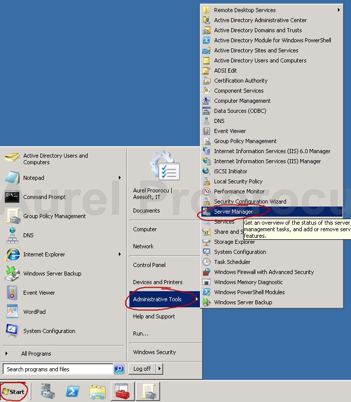The width and height of the screenshot is (351, 402).
Task: Click the Active Directory Sites and Services icon
Action: [x=206, y=50]
